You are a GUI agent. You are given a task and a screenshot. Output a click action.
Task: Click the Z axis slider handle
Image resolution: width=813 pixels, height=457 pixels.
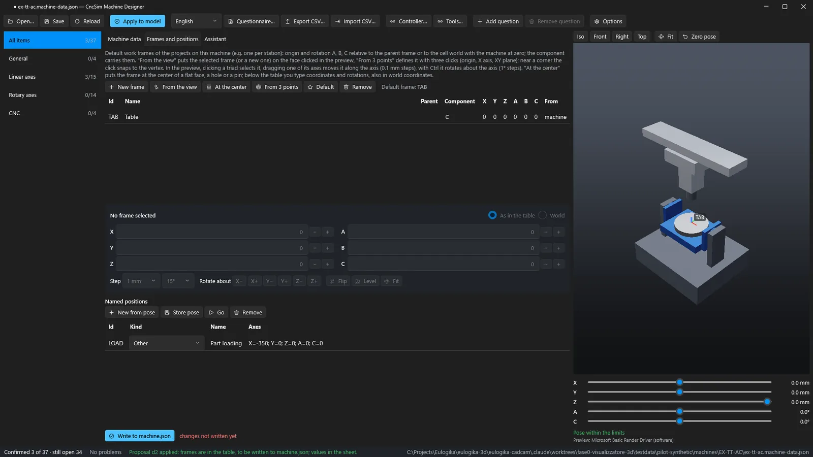point(767,402)
